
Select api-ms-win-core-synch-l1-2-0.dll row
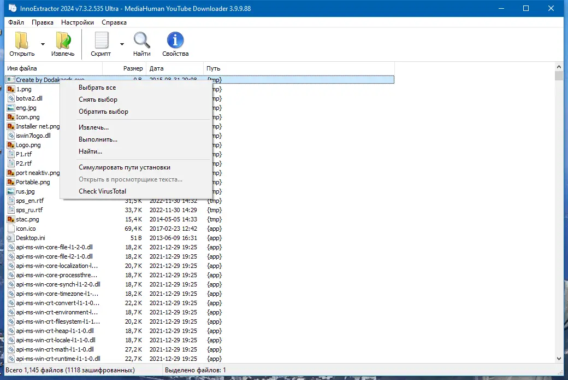(x=199, y=284)
